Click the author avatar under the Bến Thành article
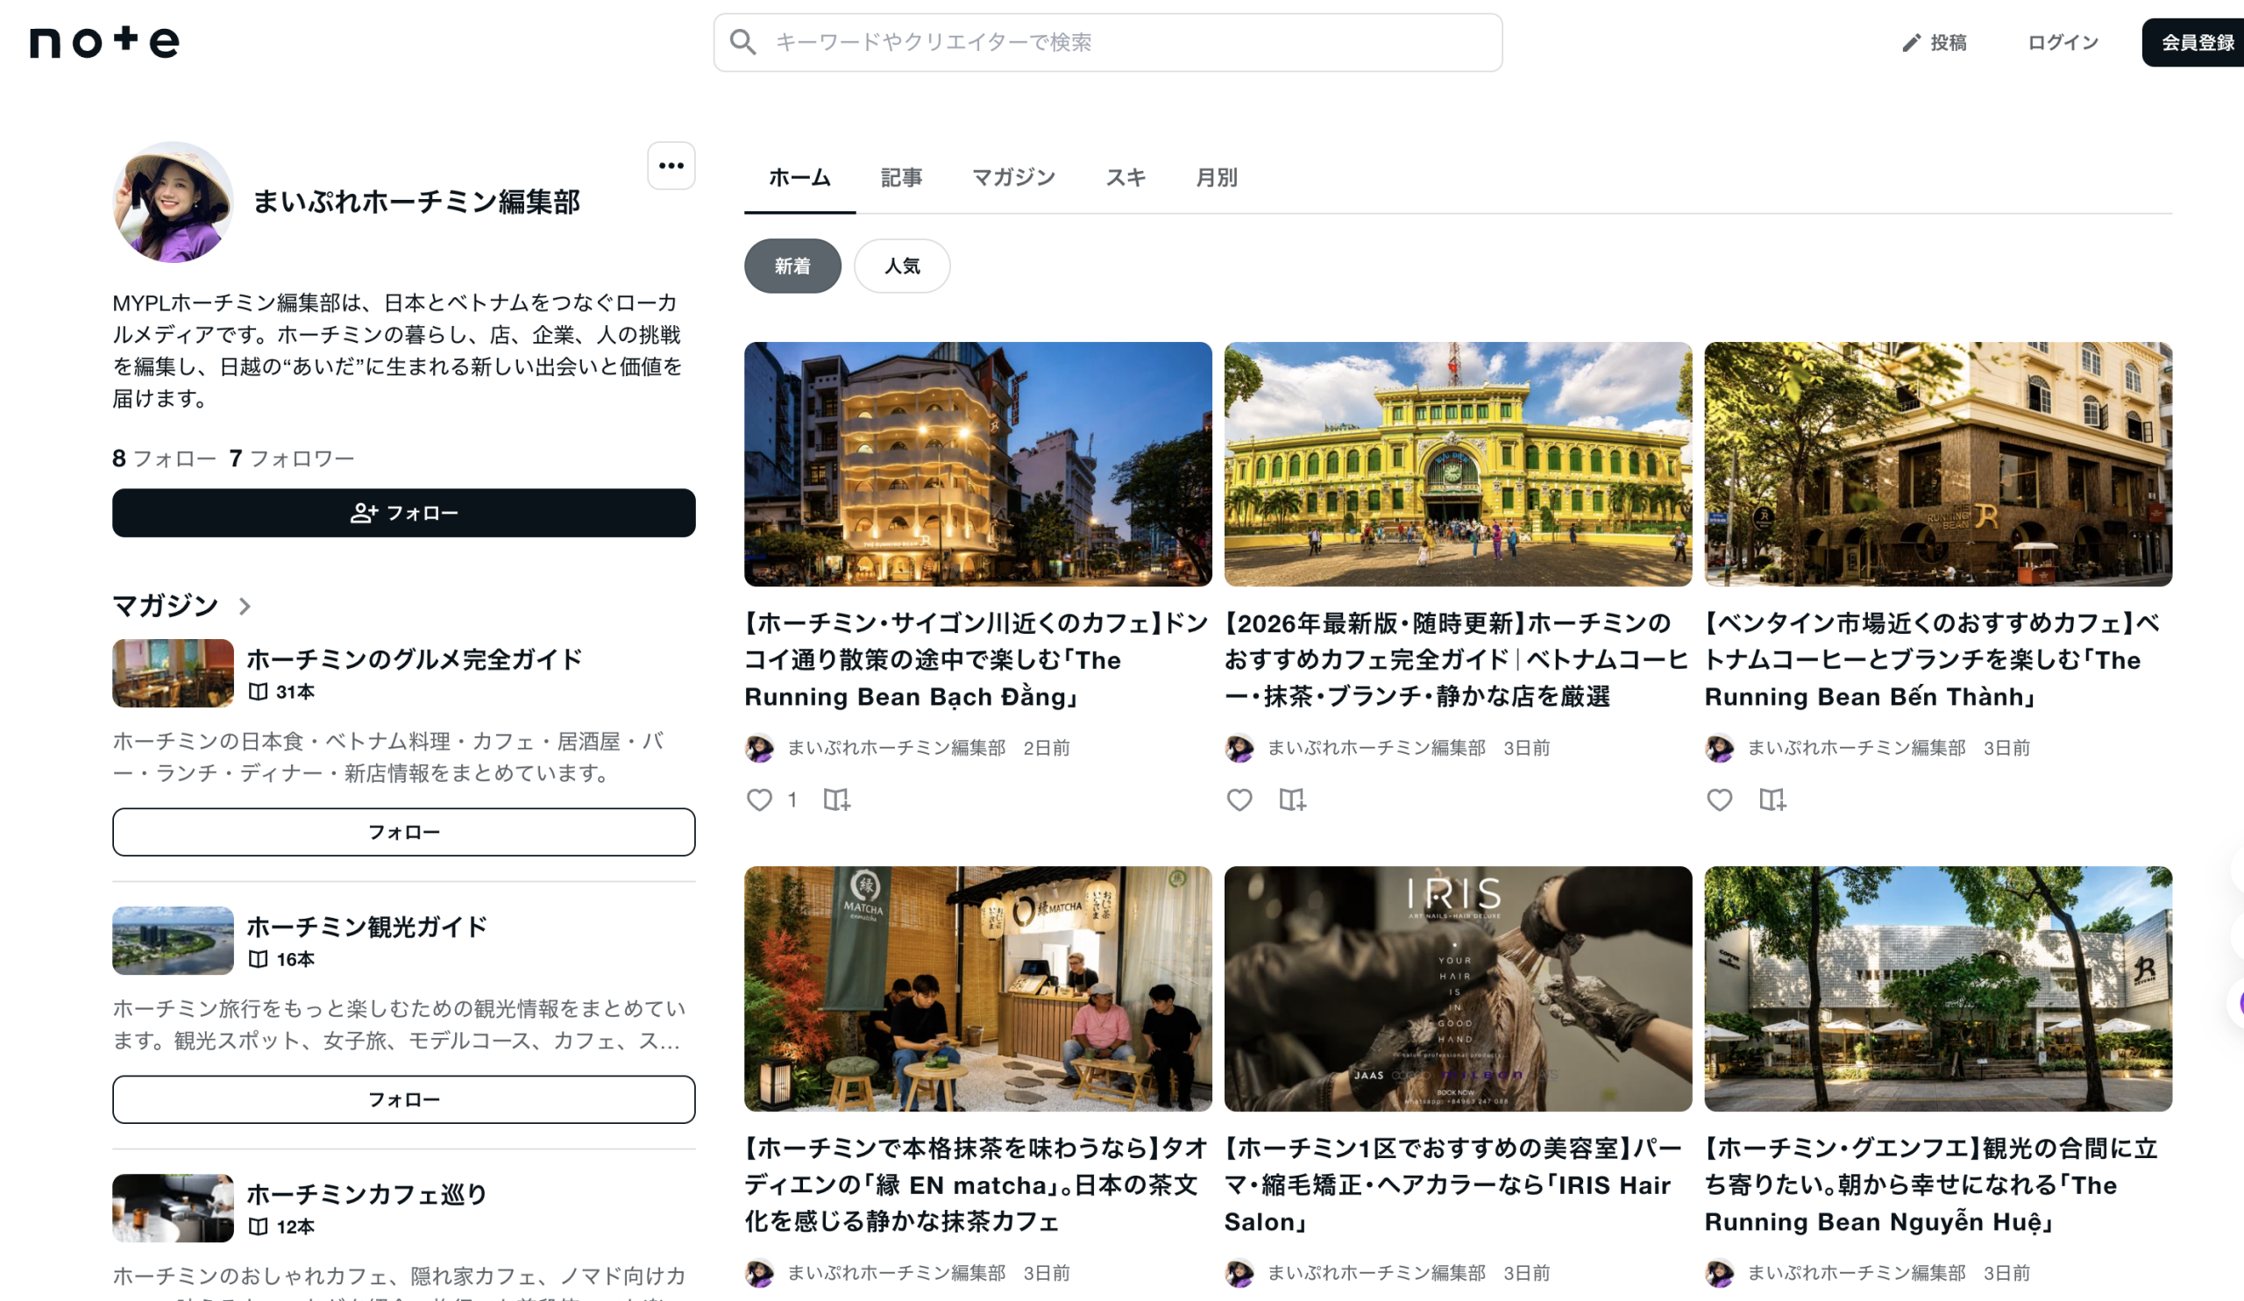The image size is (2244, 1301). coord(1720,748)
